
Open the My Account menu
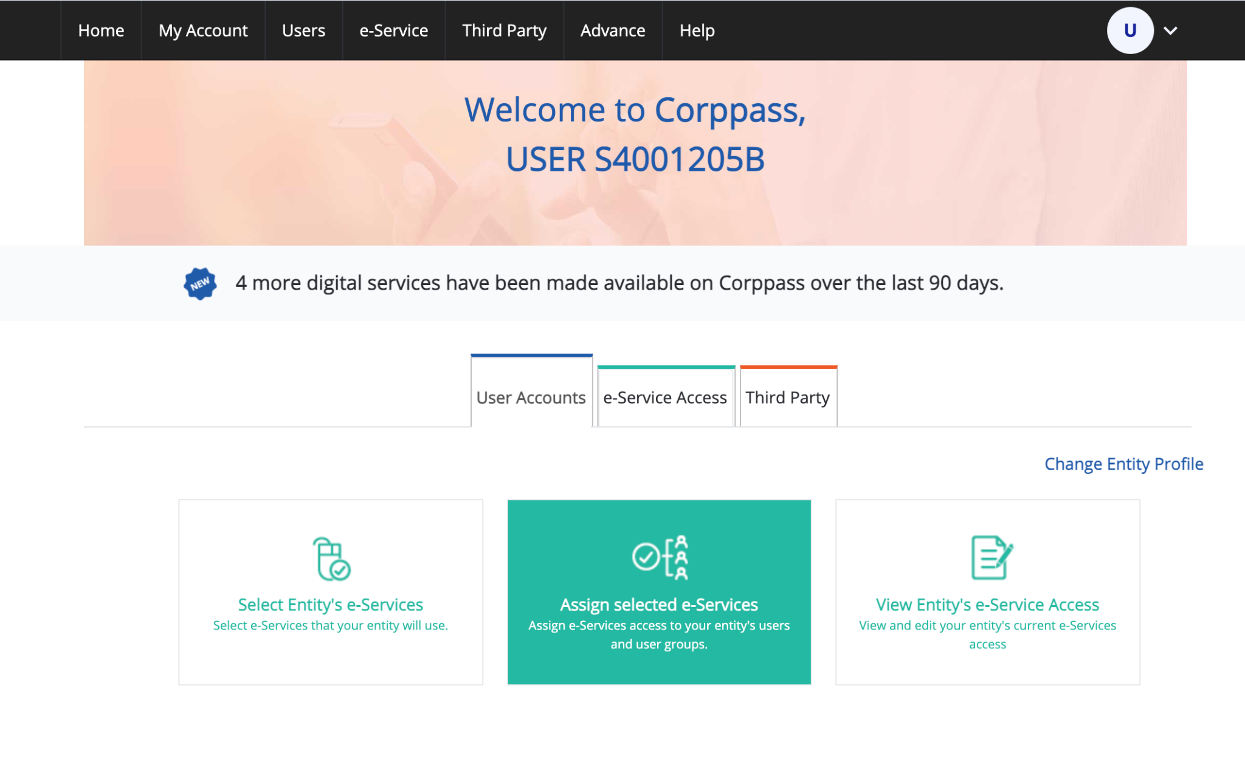[203, 30]
